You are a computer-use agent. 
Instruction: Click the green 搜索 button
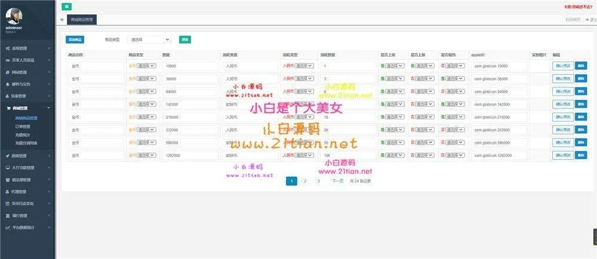tap(185, 39)
